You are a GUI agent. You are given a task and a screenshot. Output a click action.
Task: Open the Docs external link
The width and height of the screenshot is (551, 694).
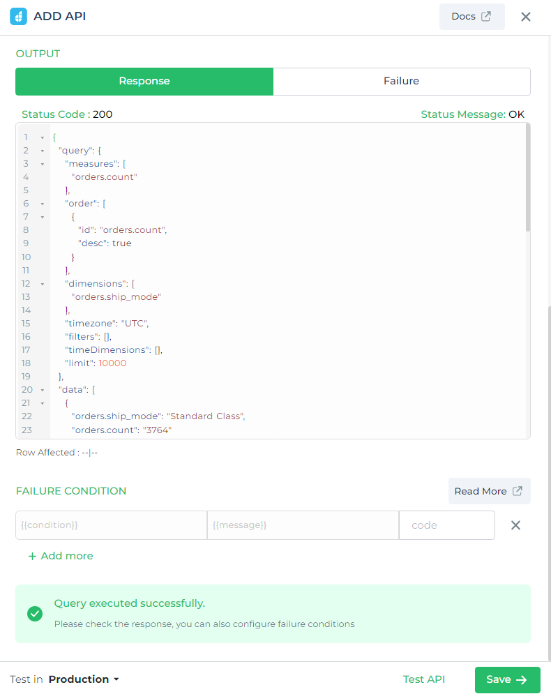tap(471, 17)
